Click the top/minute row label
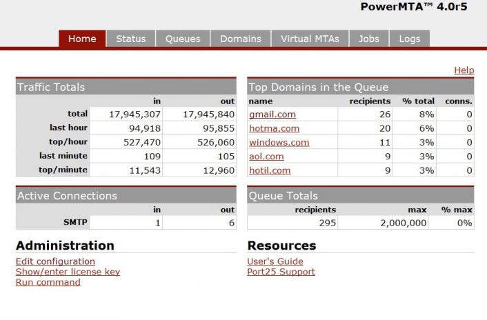Image resolution: width=487 pixels, height=320 pixels. [63, 170]
